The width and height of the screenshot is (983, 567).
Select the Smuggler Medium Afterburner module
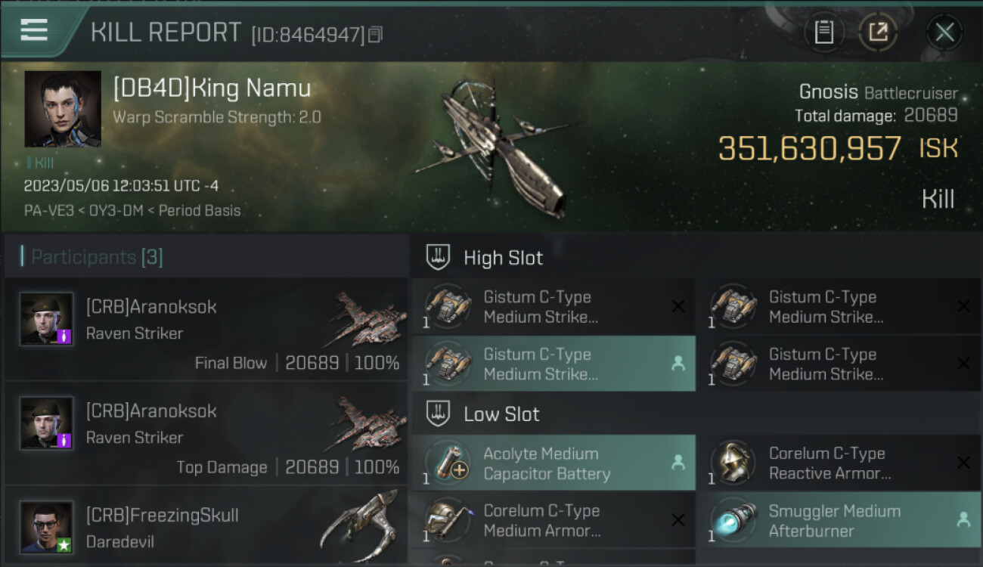coord(839,520)
